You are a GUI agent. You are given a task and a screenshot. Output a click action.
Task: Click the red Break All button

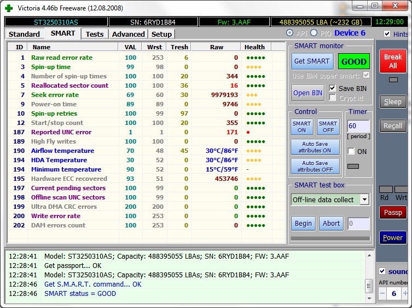(393, 61)
